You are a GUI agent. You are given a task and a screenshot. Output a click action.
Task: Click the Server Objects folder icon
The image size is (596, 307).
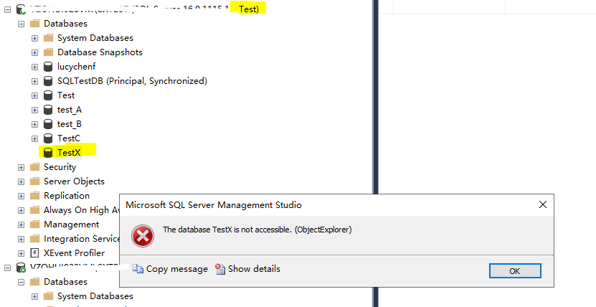point(34,181)
